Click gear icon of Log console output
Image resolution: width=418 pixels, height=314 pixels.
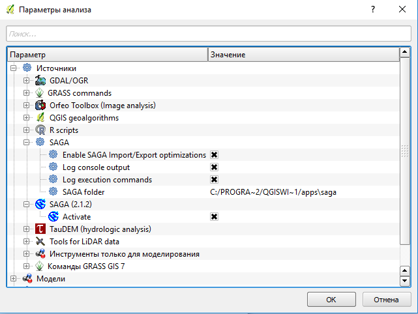pos(53,167)
